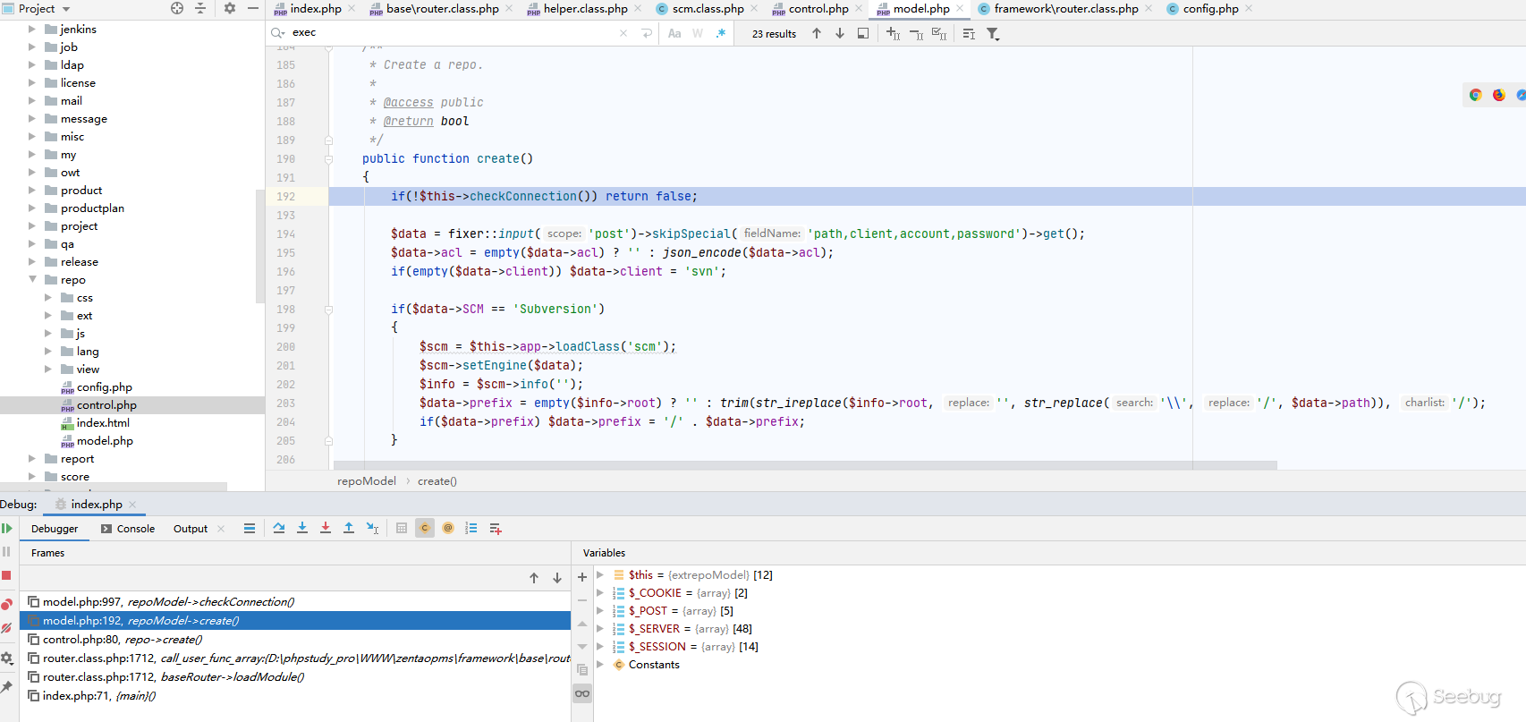Resume the debug program
The width and height of the screenshot is (1526, 722).
tap(7, 529)
